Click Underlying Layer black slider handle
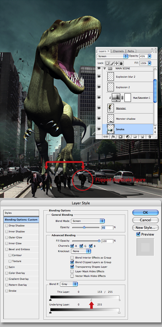162x327 pixels. point(50,312)
